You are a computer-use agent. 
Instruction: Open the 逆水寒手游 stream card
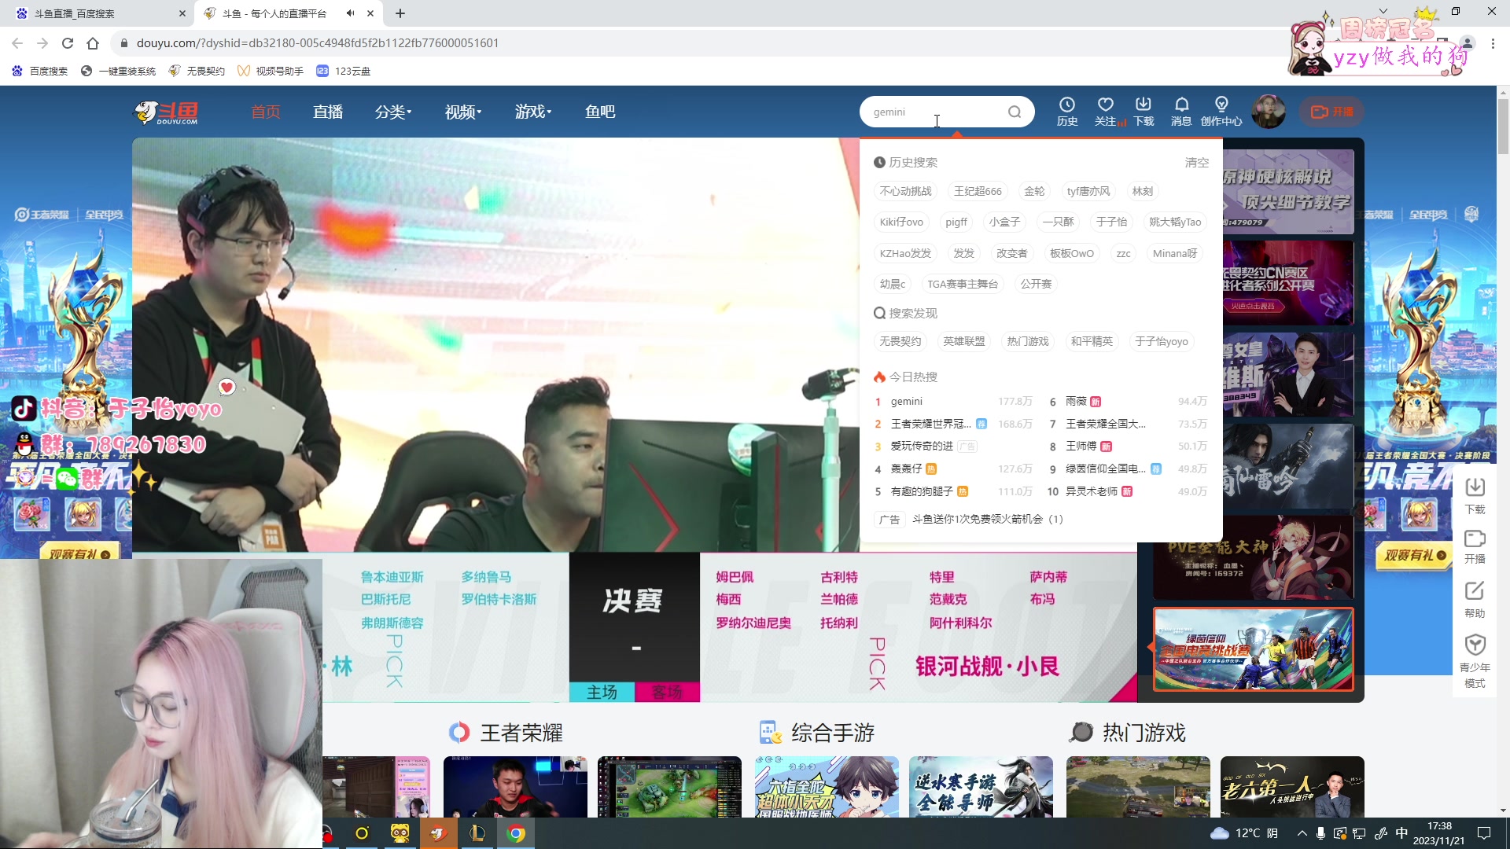click(981, 787)
